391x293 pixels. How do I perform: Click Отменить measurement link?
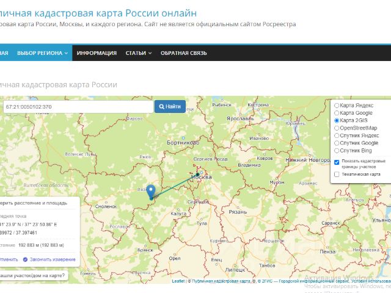[x=9, y=259]
